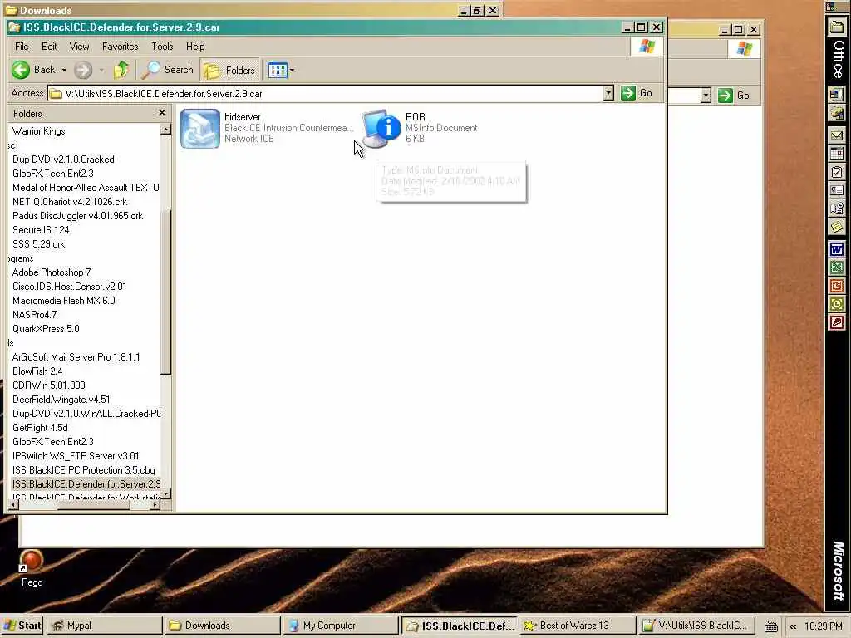Switch to Downloads taskbar button

tap(222, 625)
